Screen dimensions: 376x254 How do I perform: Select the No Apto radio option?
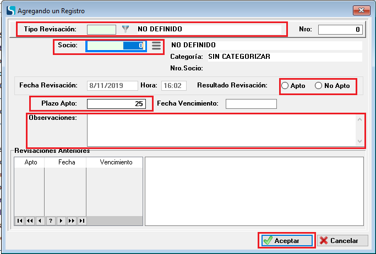click(318, 86)
